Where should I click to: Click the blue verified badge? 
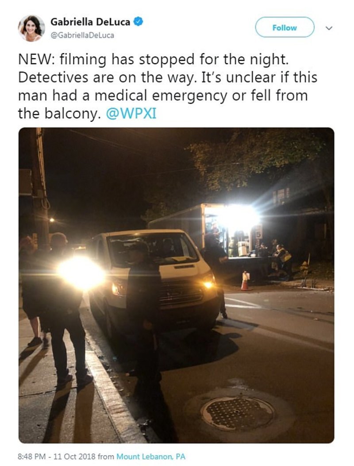pyautogui.click(x=139, y=22)
